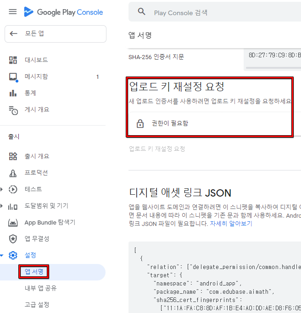Click disabled 업로드 키 재설정 요청 button
This screenshot has height=313, width=301.
[x=157, y=149]
